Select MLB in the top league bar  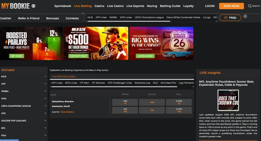[x=90, y=17]
